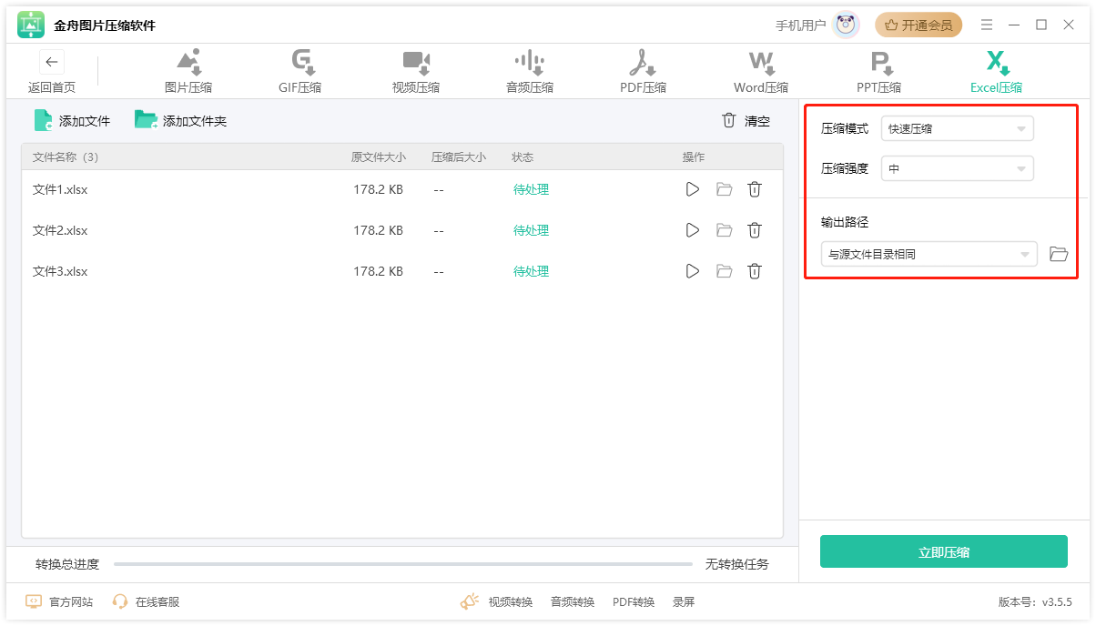
Task: Open 图片压缩 tool
Action: coord(188,73)
